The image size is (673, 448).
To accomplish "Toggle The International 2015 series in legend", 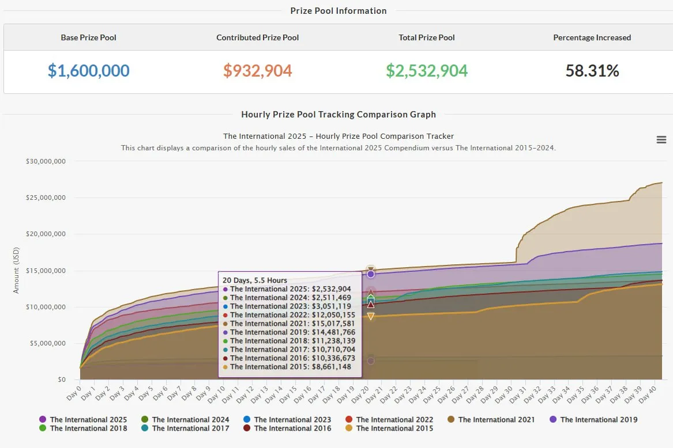I will pos(389,428).
